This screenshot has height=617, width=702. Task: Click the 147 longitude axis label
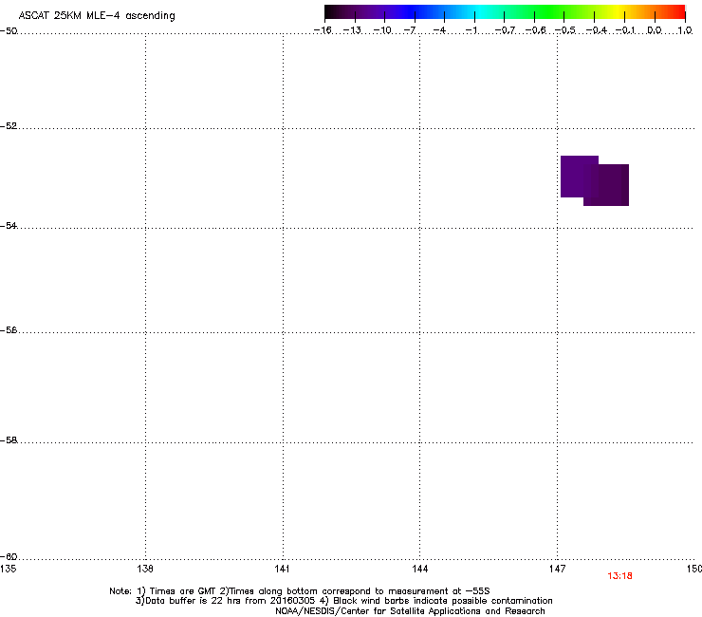[557, 569]
